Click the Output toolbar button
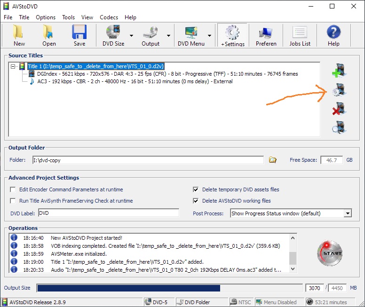365x307 pixels. tap(151, 35)
